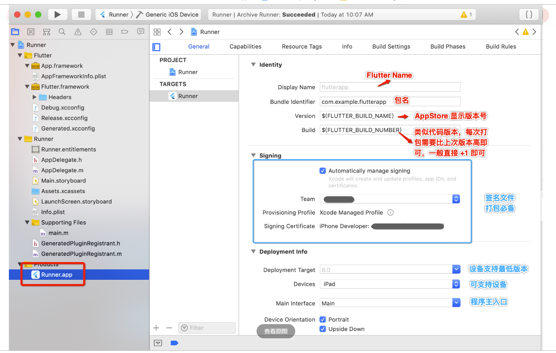The width and height of the screenshot is (556, 353).
Task: Open the Info tab
Action: (347, 47)
